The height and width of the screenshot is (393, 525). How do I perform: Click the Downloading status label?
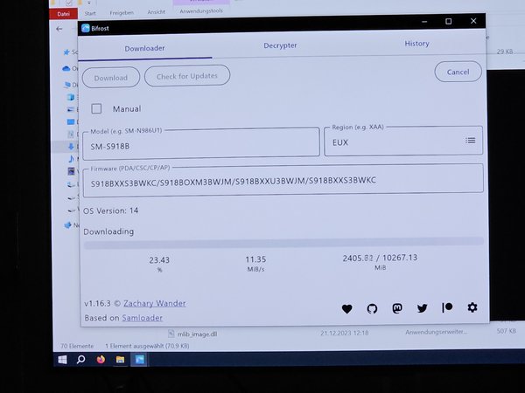(x=108, y=231)
